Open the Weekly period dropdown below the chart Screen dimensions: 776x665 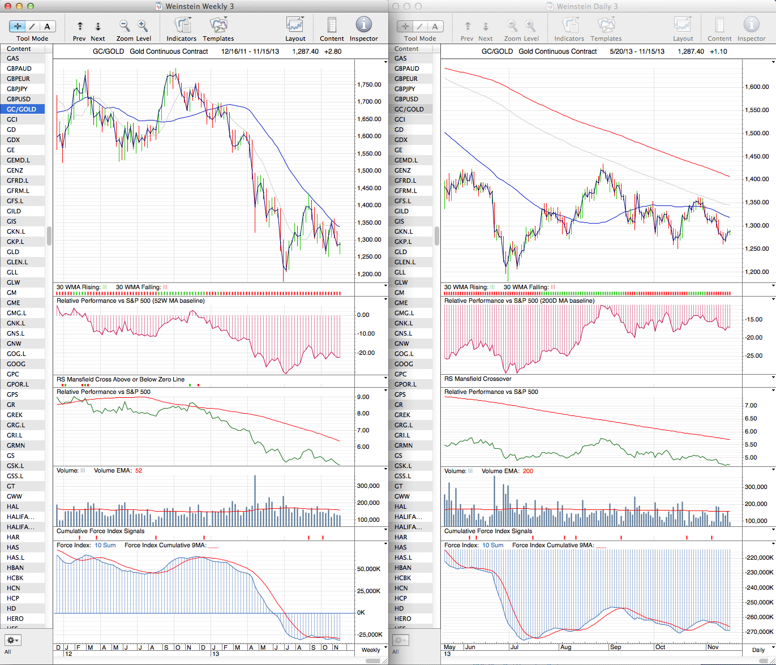pos(374,650)
